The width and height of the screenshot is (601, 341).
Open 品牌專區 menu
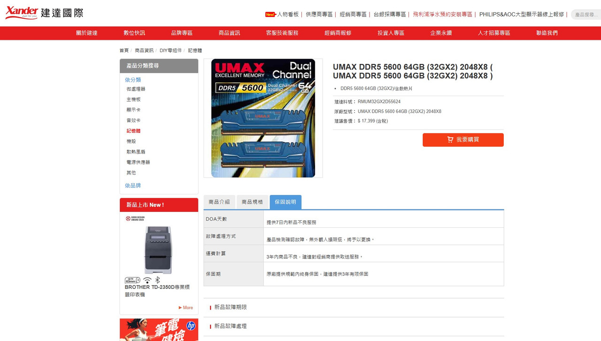(x=182, y=33)
